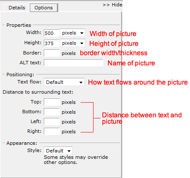Click the Height dropdown arrow icon

(x=82, y=43)
